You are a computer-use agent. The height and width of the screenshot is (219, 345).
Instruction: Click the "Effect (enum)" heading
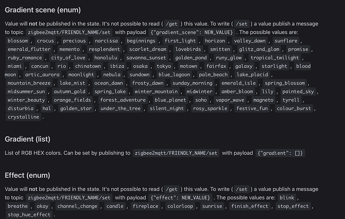click(27, 175)
